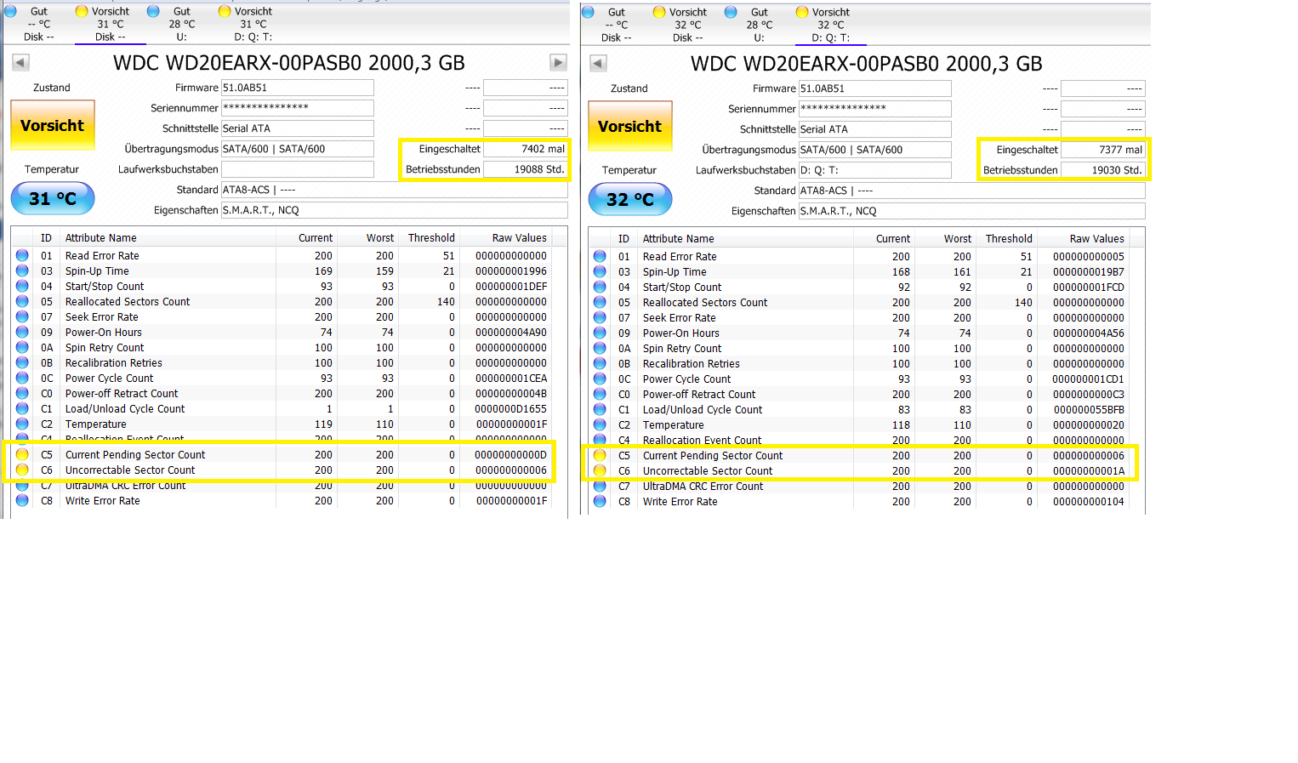Click the blue orb beside Write Error Rate, left window
Viewport: 1298px width, 763px height.
coord(22,500)
